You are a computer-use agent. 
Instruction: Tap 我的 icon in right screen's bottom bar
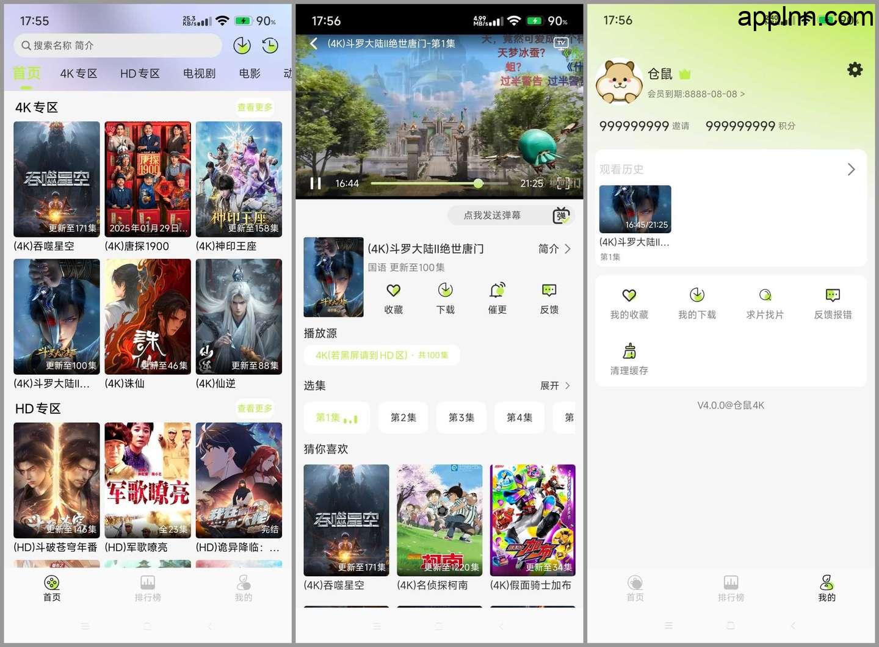pyautogui.click(x=827, y=582)
